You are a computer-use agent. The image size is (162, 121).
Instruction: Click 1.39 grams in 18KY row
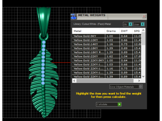(110, 48)
